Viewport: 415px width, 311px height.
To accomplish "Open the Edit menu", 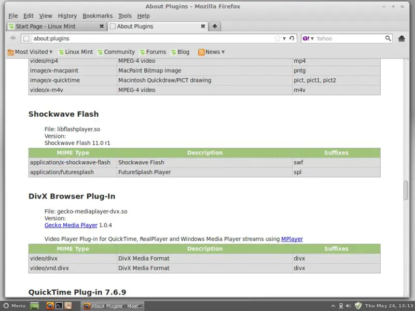I will coord(29,16).
